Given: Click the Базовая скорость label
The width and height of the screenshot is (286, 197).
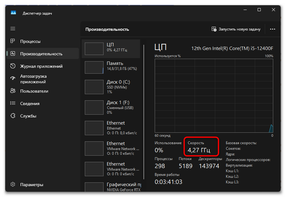Looking at the screenshot, I should pos(241,143).
